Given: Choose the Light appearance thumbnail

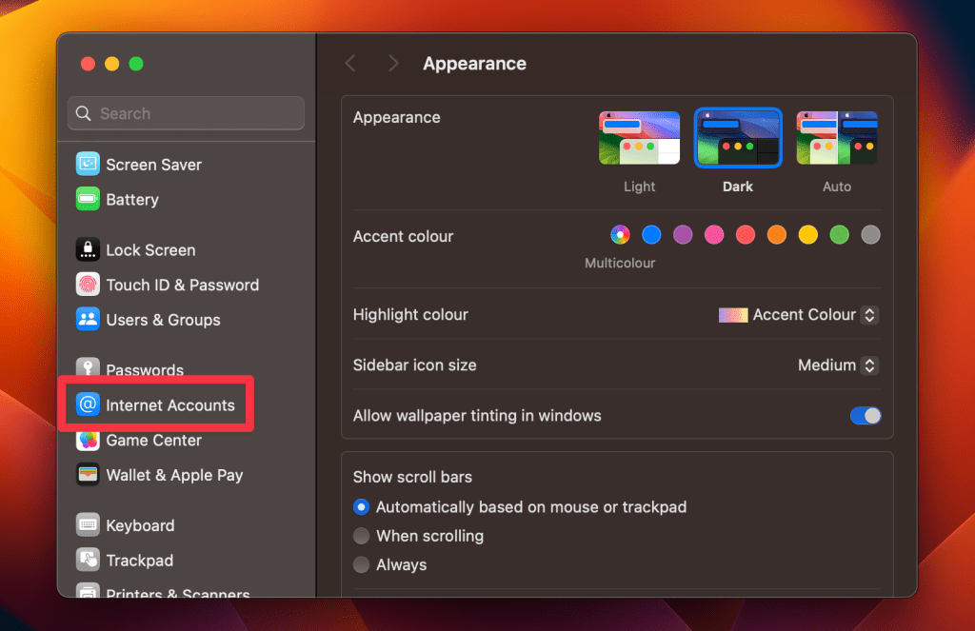Looking at the screenshot, I should coord(639,138).
